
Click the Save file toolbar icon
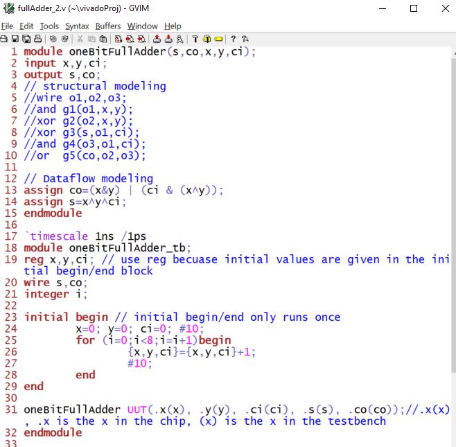coord(15,39)
